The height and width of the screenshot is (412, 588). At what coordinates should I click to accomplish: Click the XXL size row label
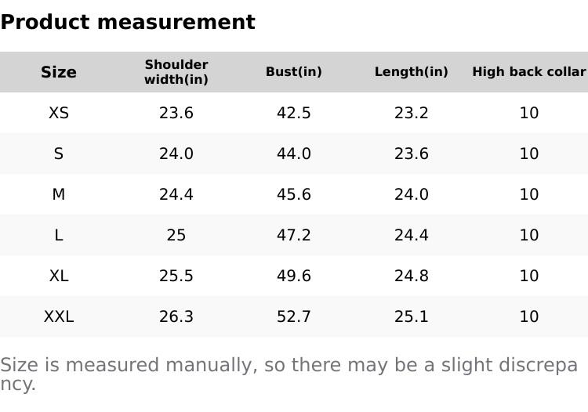59,316
